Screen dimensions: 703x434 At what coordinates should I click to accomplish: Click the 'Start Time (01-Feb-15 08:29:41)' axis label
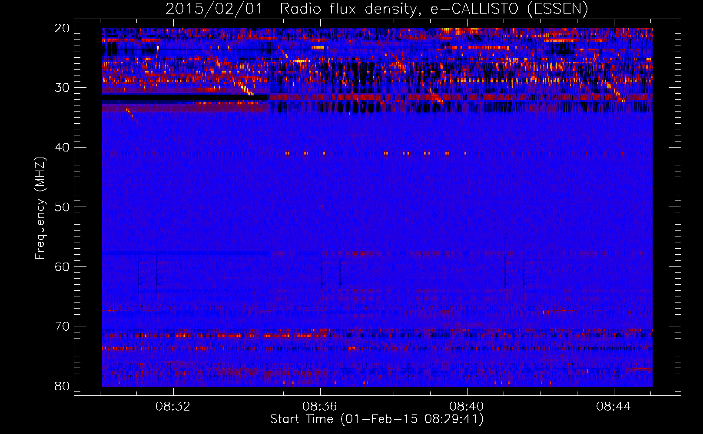[377, 419]
